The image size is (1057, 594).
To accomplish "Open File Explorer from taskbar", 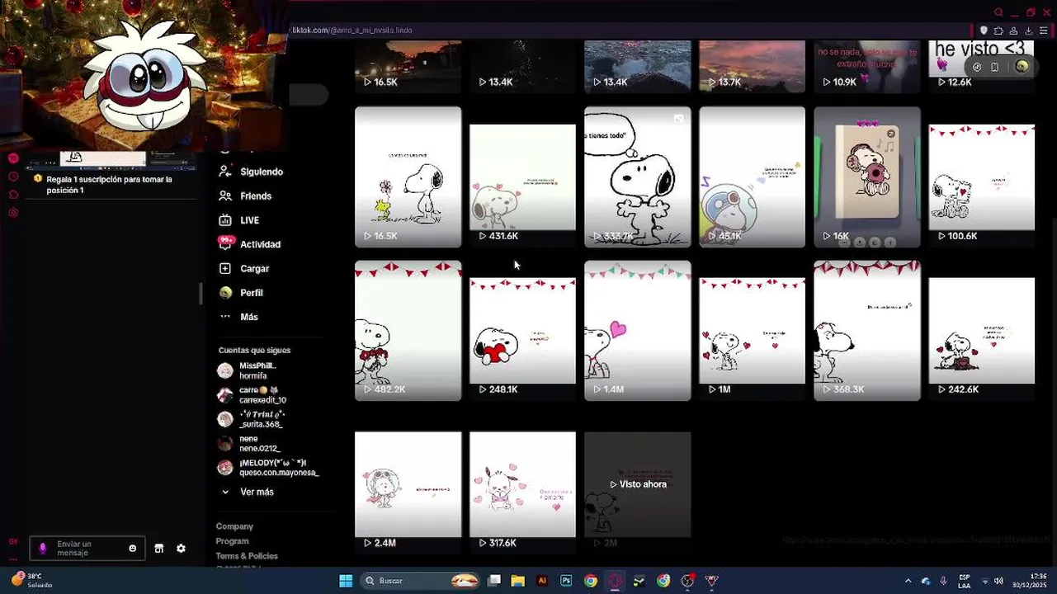I will 517,581.
